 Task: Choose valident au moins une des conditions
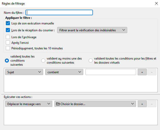point(43,61)
